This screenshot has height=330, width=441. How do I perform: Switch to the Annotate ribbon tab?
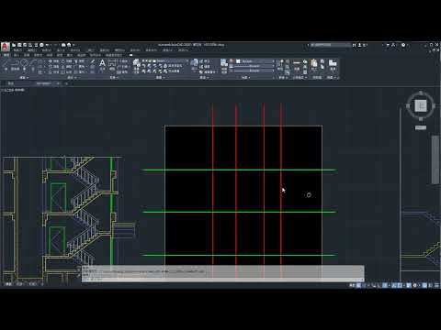(x=27, y=55)
